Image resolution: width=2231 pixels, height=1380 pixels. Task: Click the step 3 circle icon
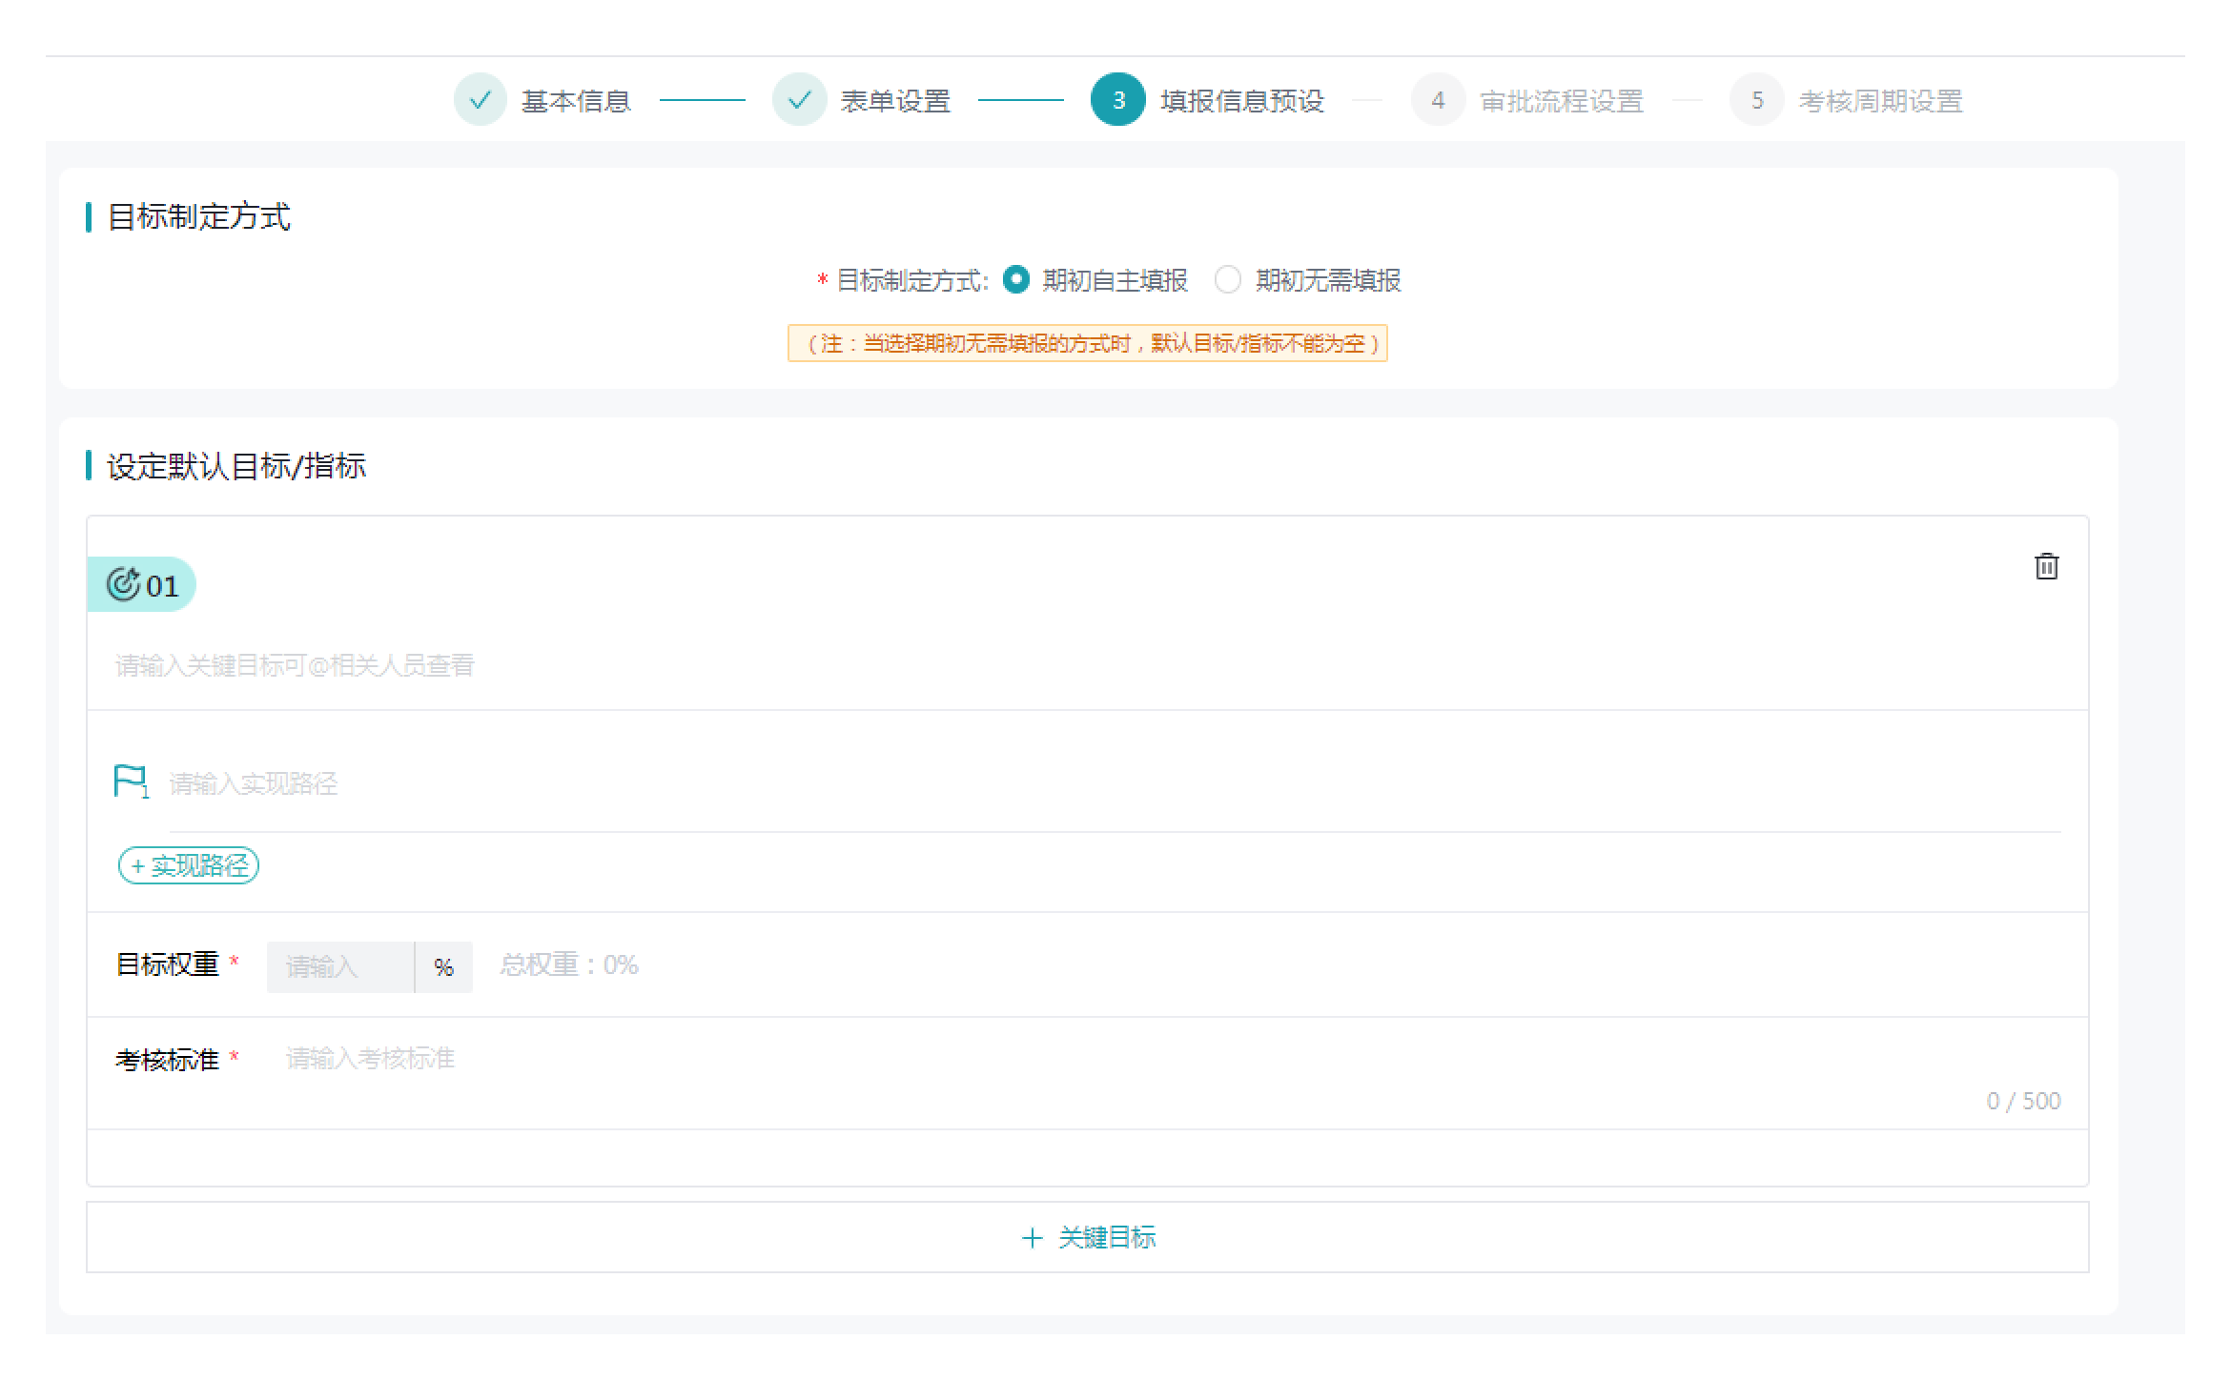tap(1117, 100)
